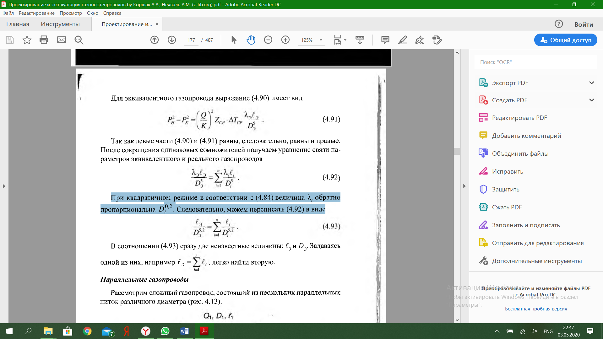603x339 pixels.
Task: Click the zoom out minus icon
Action: pos(268,40)
